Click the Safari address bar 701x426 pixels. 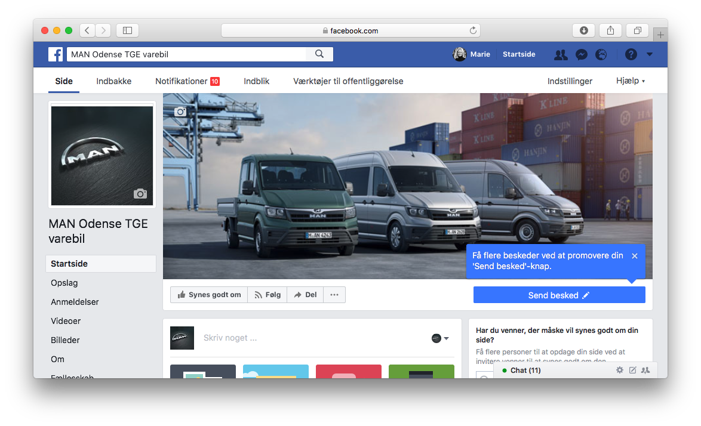350,30
